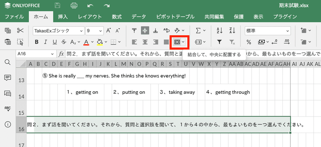The width and height of the screenshot is (321, 147).
Task: Click the Paste icon
Action: pyautogui.click(x=8, y=42)
